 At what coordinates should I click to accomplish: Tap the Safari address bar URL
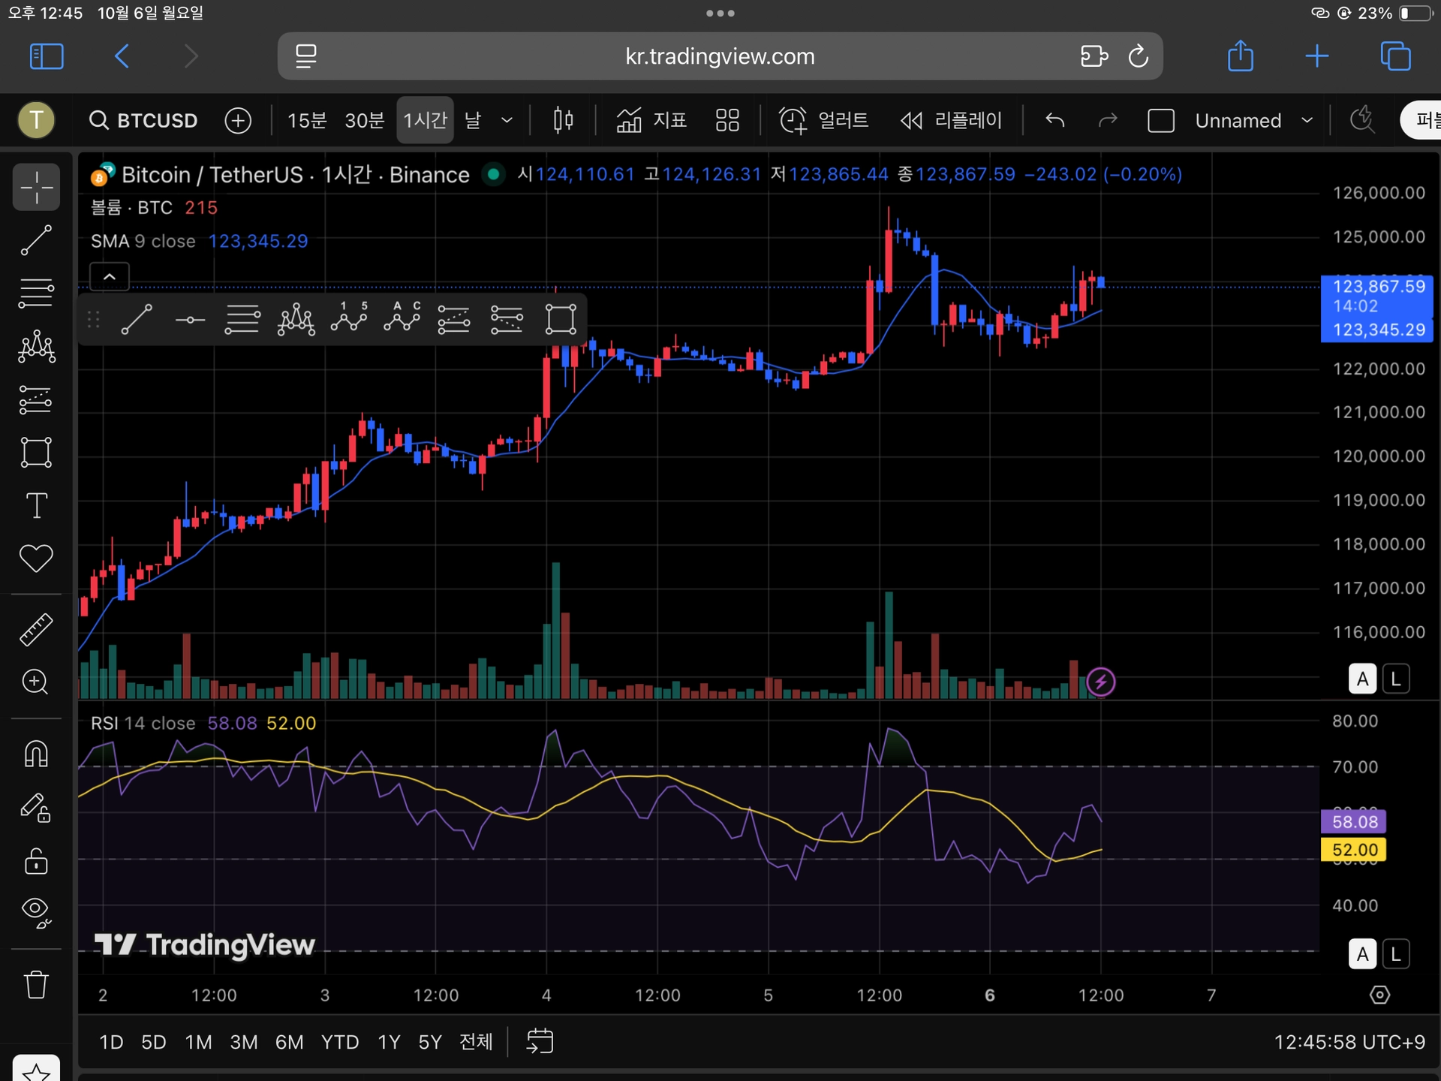pos(719,56)
